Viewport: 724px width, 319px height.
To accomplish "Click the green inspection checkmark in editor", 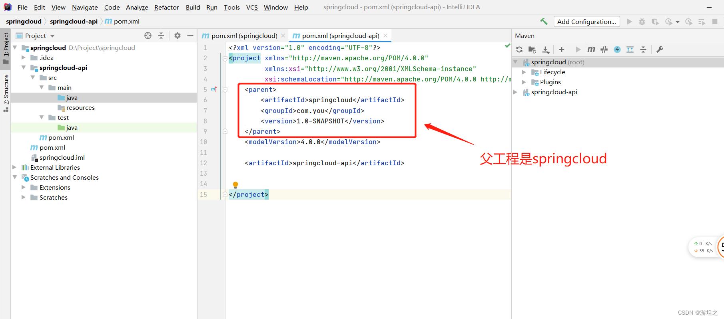I will [507, 46].
